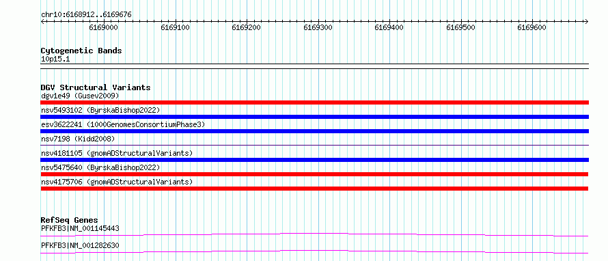Click the chr10:6168912..6169676 region label
The image size is (608, 261).
86,15
